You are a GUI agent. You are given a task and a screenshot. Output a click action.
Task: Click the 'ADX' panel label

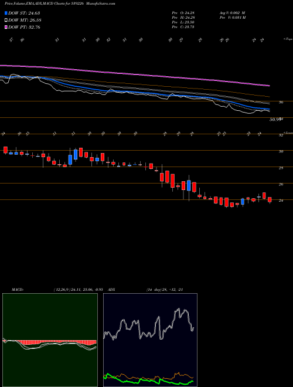(111, 289)
